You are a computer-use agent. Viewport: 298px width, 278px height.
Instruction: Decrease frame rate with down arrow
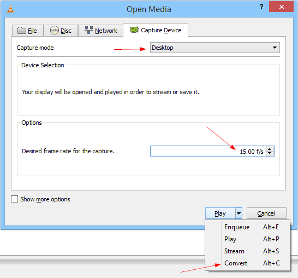coord(269,153)
